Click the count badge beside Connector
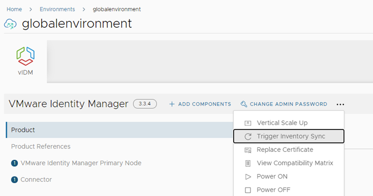 coord(14,180)
